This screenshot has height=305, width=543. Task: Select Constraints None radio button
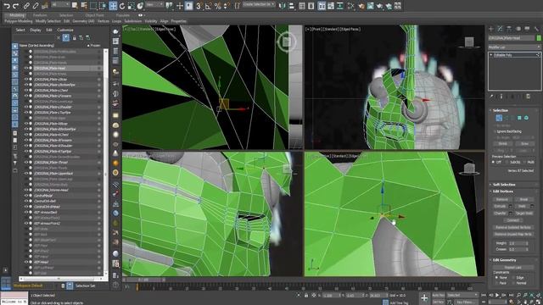[x=496, y=277]
